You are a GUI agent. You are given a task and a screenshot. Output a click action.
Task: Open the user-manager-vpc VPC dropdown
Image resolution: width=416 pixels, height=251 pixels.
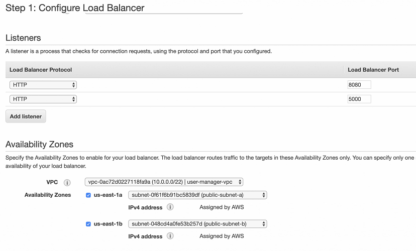click(164, 182)
